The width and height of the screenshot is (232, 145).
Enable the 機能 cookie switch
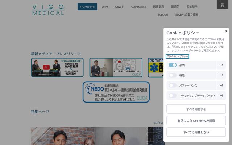[173, 75]
